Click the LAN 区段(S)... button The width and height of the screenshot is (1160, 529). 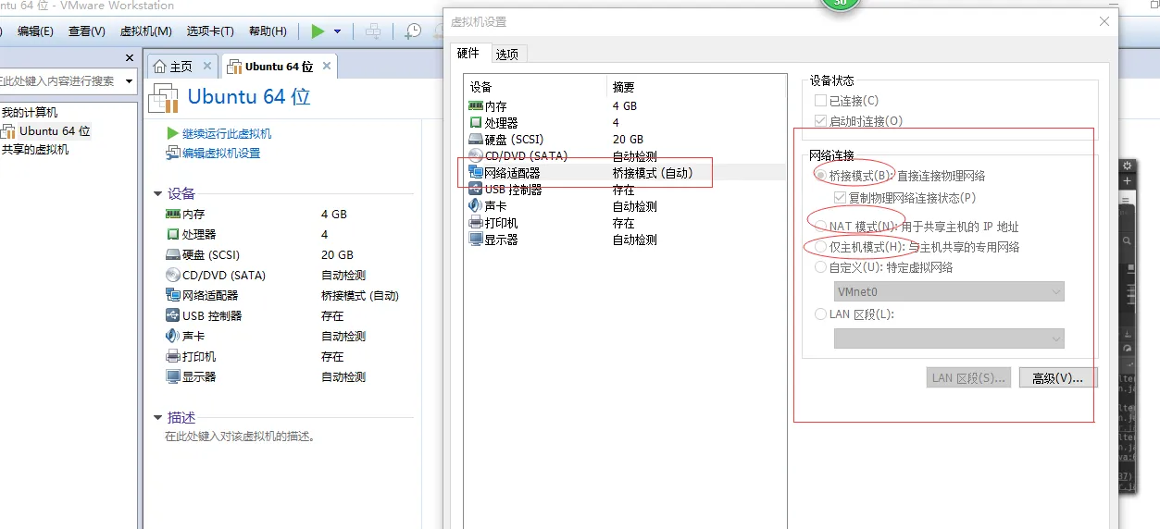tap(968, 377)
